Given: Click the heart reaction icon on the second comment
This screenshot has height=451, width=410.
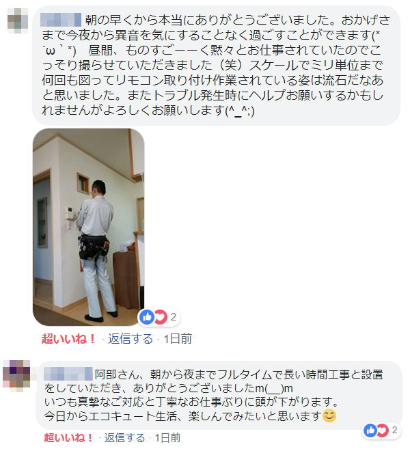Looking at the screenshot, I should (383, 430).
